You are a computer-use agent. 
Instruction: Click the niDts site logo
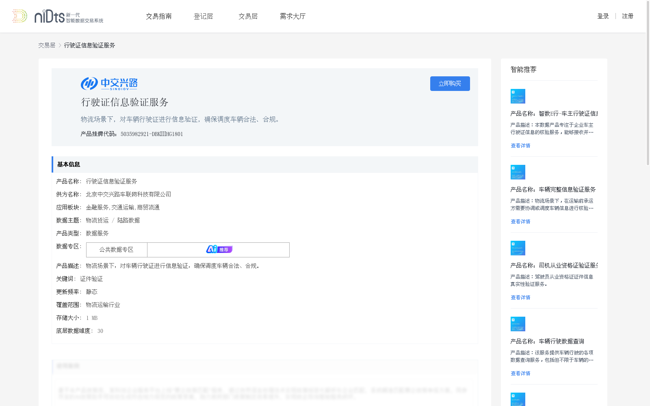(58, 16)
